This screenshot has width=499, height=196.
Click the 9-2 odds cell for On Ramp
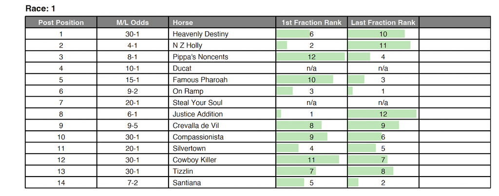(133, 91)
